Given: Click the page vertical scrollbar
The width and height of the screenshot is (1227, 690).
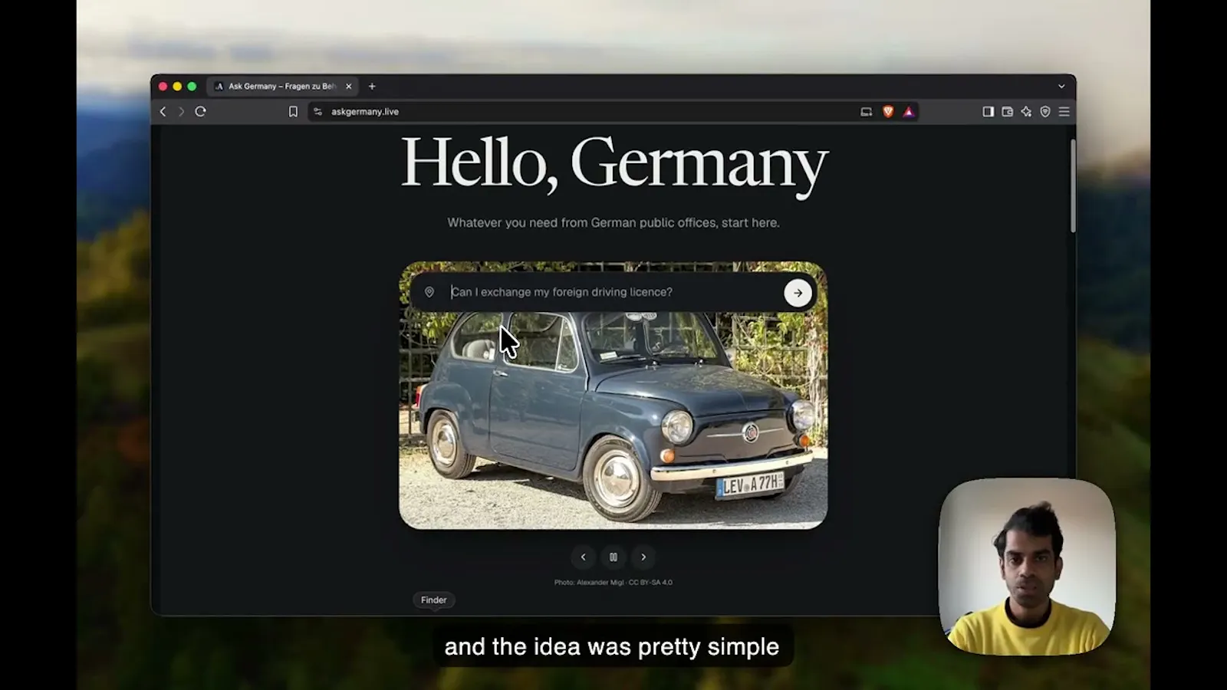Looking at the screenshot, I should point(1073,186).
